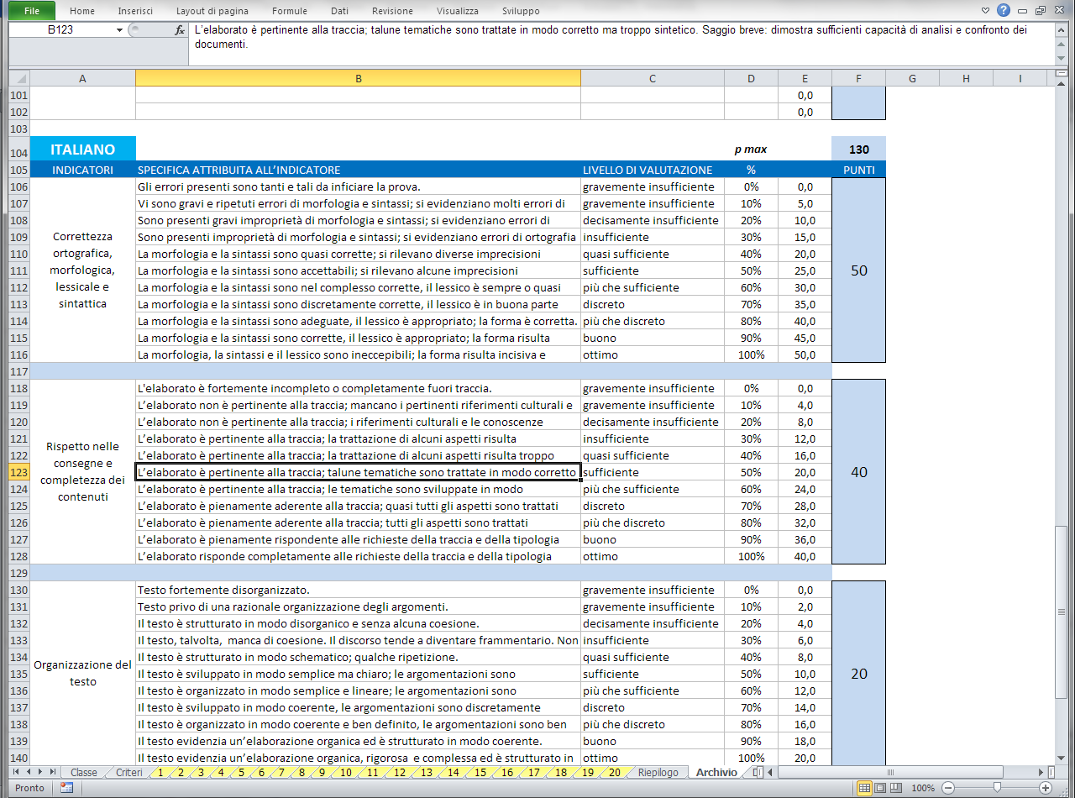Switch to Page Break Preview icon
The height and width of the screenshot is (798, 1075).
897,788
